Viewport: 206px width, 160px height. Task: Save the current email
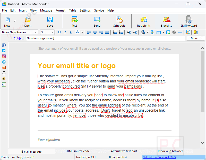[x=50, y=22]
